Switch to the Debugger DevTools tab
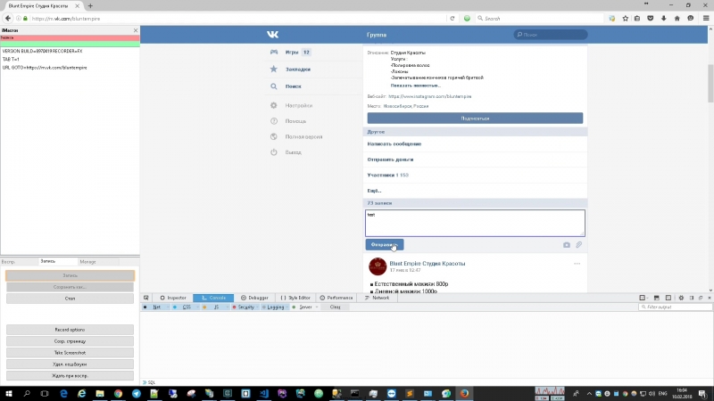 pyautogui.click(x=254, y=298)
